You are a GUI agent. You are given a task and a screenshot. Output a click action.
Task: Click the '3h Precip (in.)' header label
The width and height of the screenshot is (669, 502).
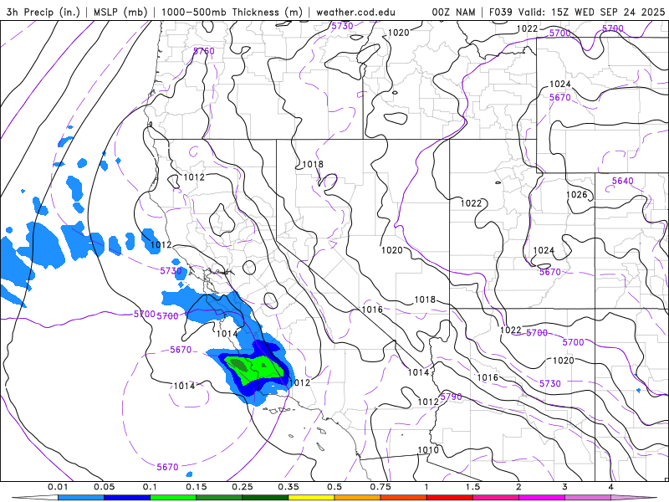[43, 12]
